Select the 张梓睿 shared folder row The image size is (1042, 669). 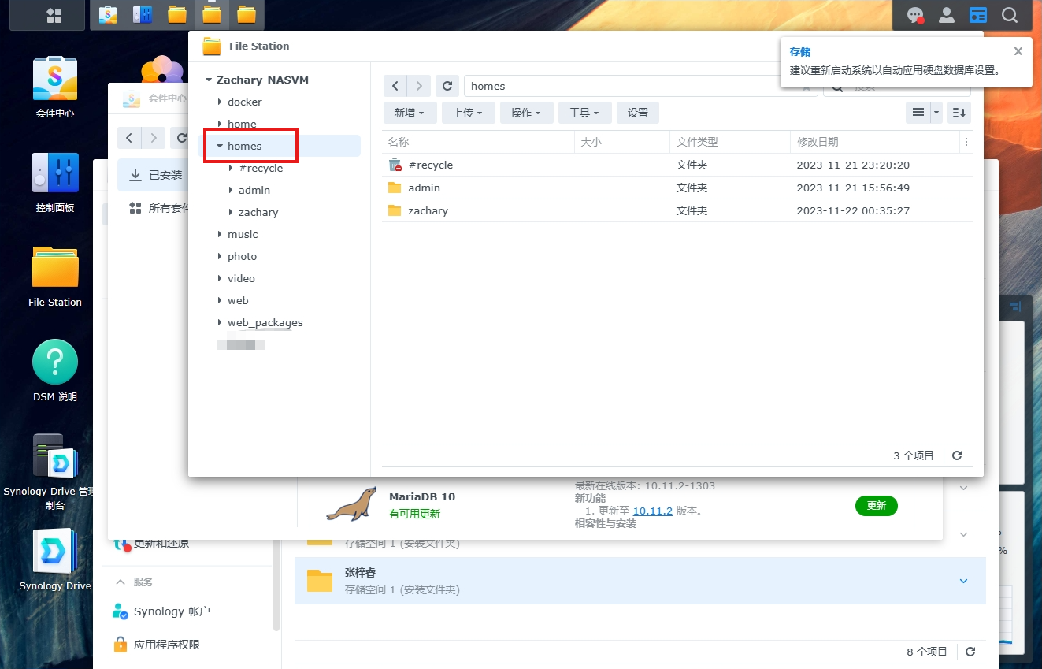point(640,581)
